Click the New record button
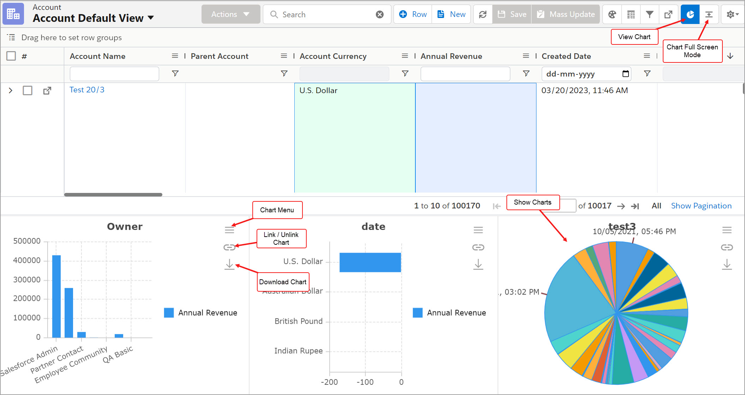The image size is (745, 395). tap(451, 14)
